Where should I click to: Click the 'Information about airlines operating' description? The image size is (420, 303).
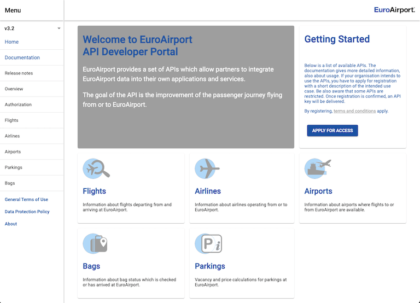(241, 207)
